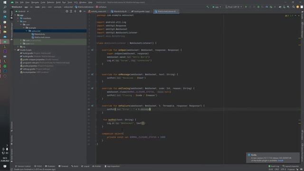304x171 pixels.
Task: Switch to the build.gradle (:app) tab
Action: click(x=141, y=11)
